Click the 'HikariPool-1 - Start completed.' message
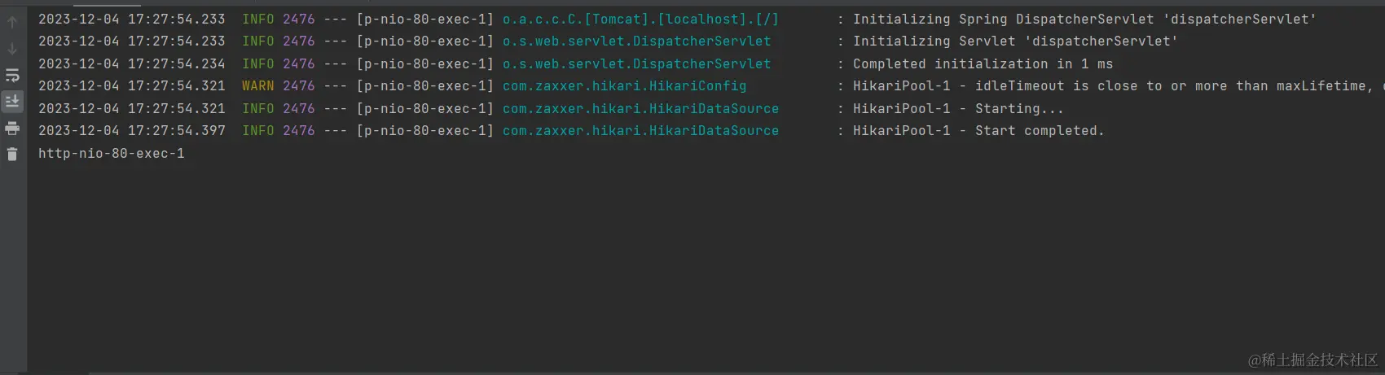1385x375 pixels. tap(978, 130)
